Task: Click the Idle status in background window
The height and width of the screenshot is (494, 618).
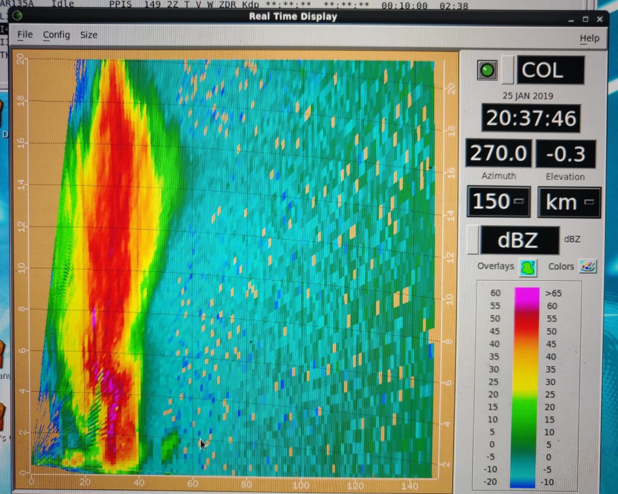Action: [x=63, y=4]
